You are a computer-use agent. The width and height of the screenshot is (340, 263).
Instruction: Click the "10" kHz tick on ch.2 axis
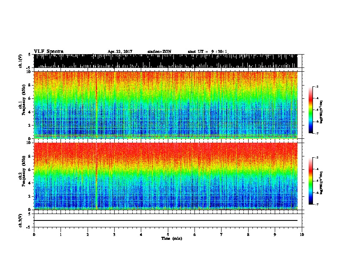click(x=29, y=143)
